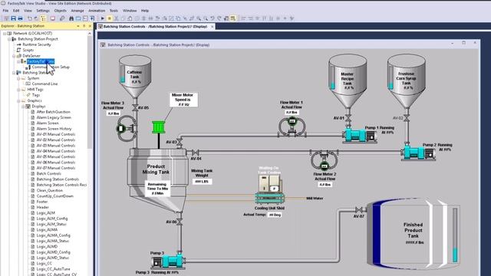Screen dimensions: 491x276
Task: Select the Flow Meter 1 graphic
Action: click(x=292, y=127)
